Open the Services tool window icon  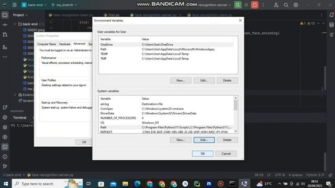[5, 137]
